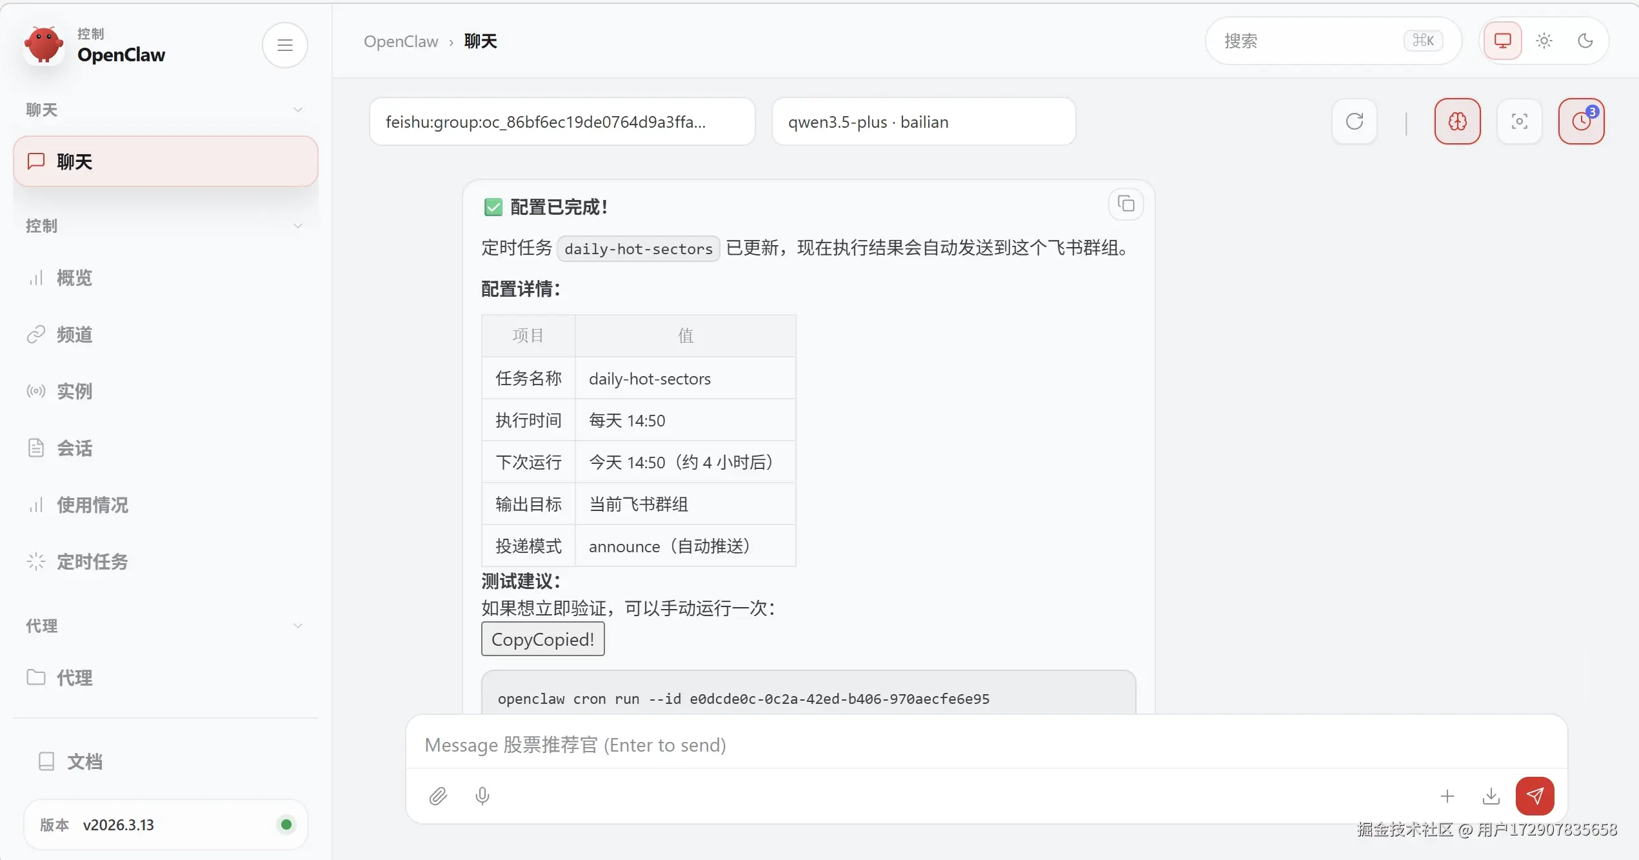
Task: Start voice input with the microphone icon
Action: pos(482,796)
